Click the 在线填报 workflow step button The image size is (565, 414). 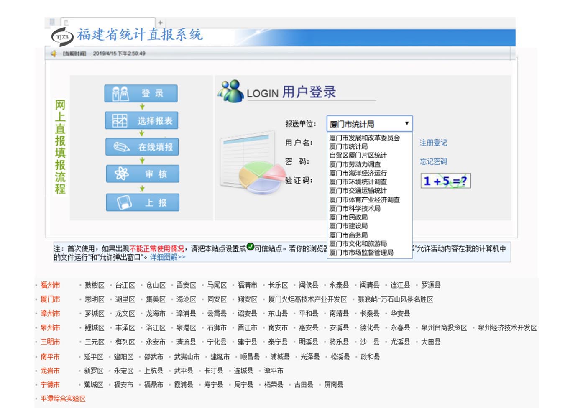(142, 147)
